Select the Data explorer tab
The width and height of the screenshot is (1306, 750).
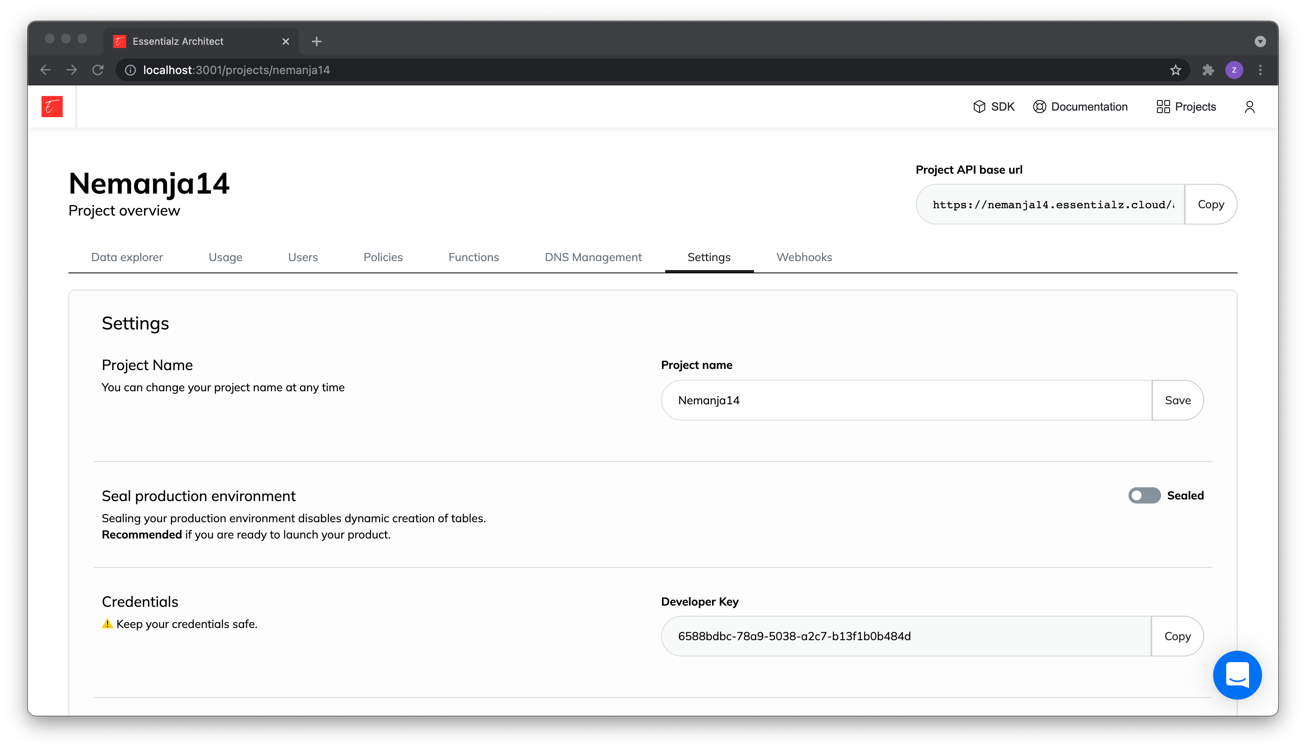127,257
